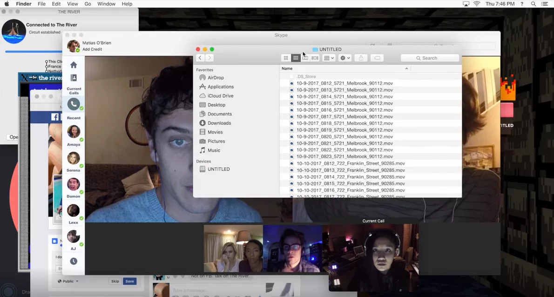Open the File menu

coord(41,4)
